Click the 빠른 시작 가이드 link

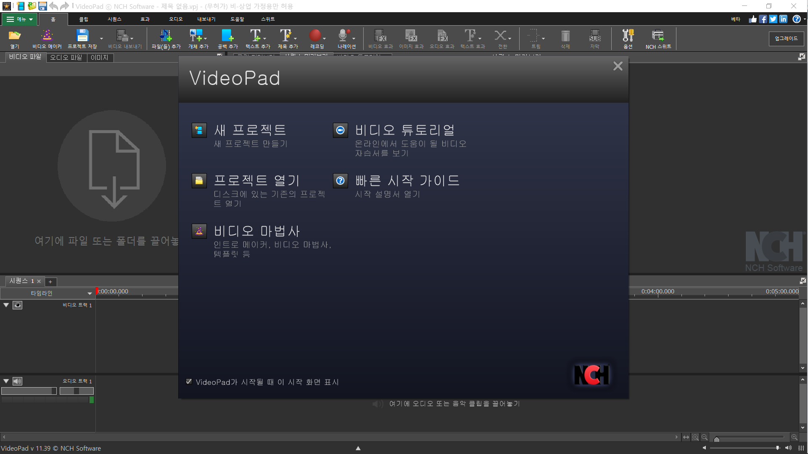(407, 181)
